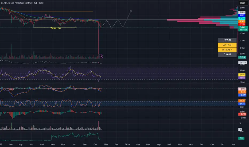Image resolution: width=249 pixels, height=147 pixels.
Task: Click the blue 47,35 stochastic label
Action: tap(242, 104)
